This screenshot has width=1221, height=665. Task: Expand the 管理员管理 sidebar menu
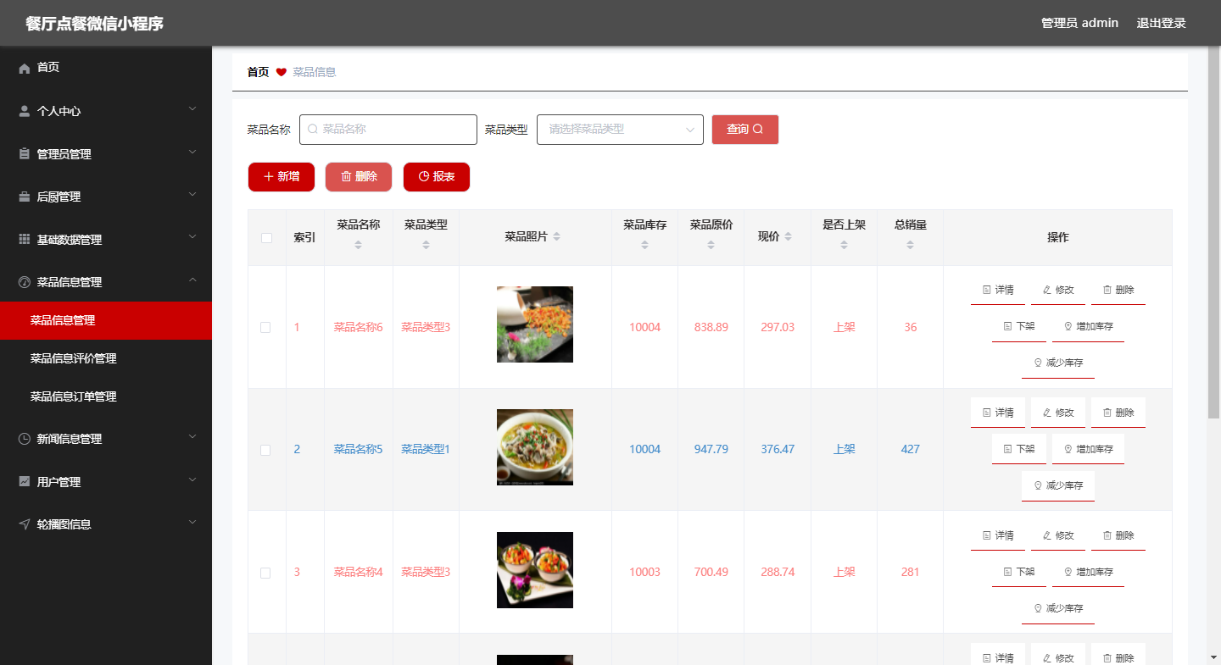click(x=106, y=154)
